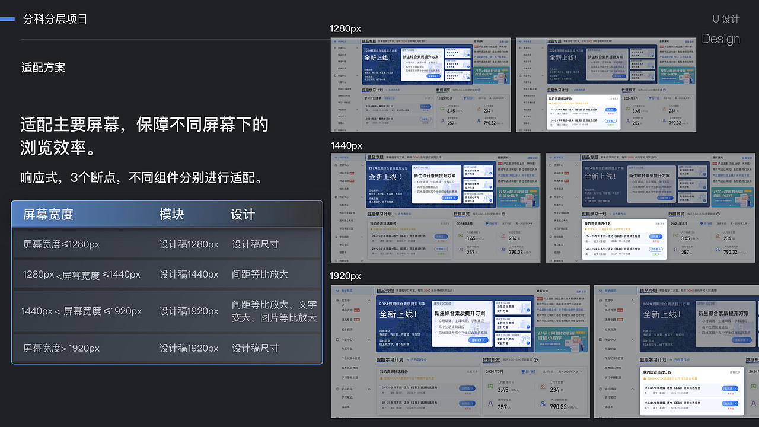Collapse the 资源中心 section chevron

(369, 300)
